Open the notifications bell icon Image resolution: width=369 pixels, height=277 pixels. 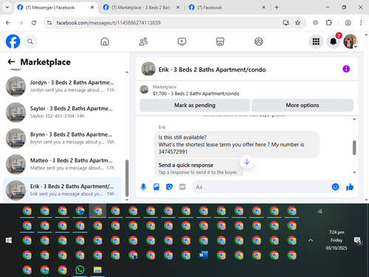click(x=334, y=41)
